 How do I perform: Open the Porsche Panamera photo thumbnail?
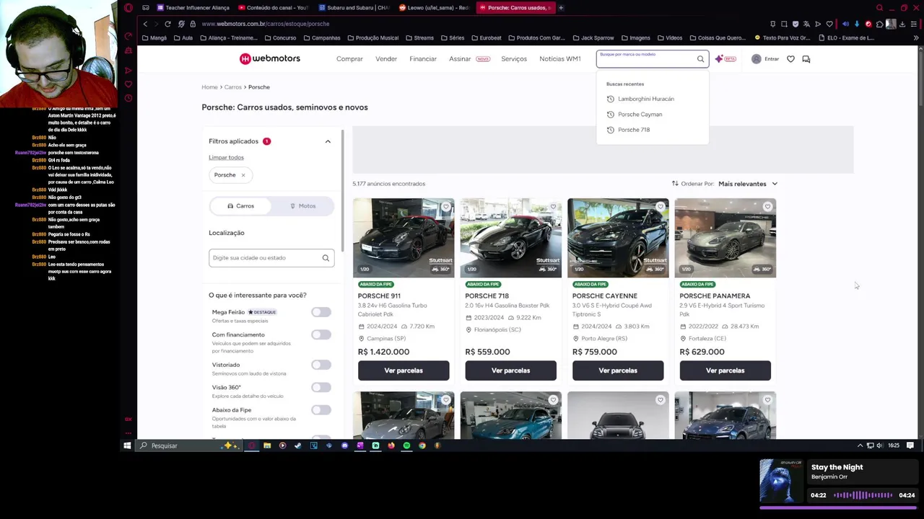pos(725,238)
